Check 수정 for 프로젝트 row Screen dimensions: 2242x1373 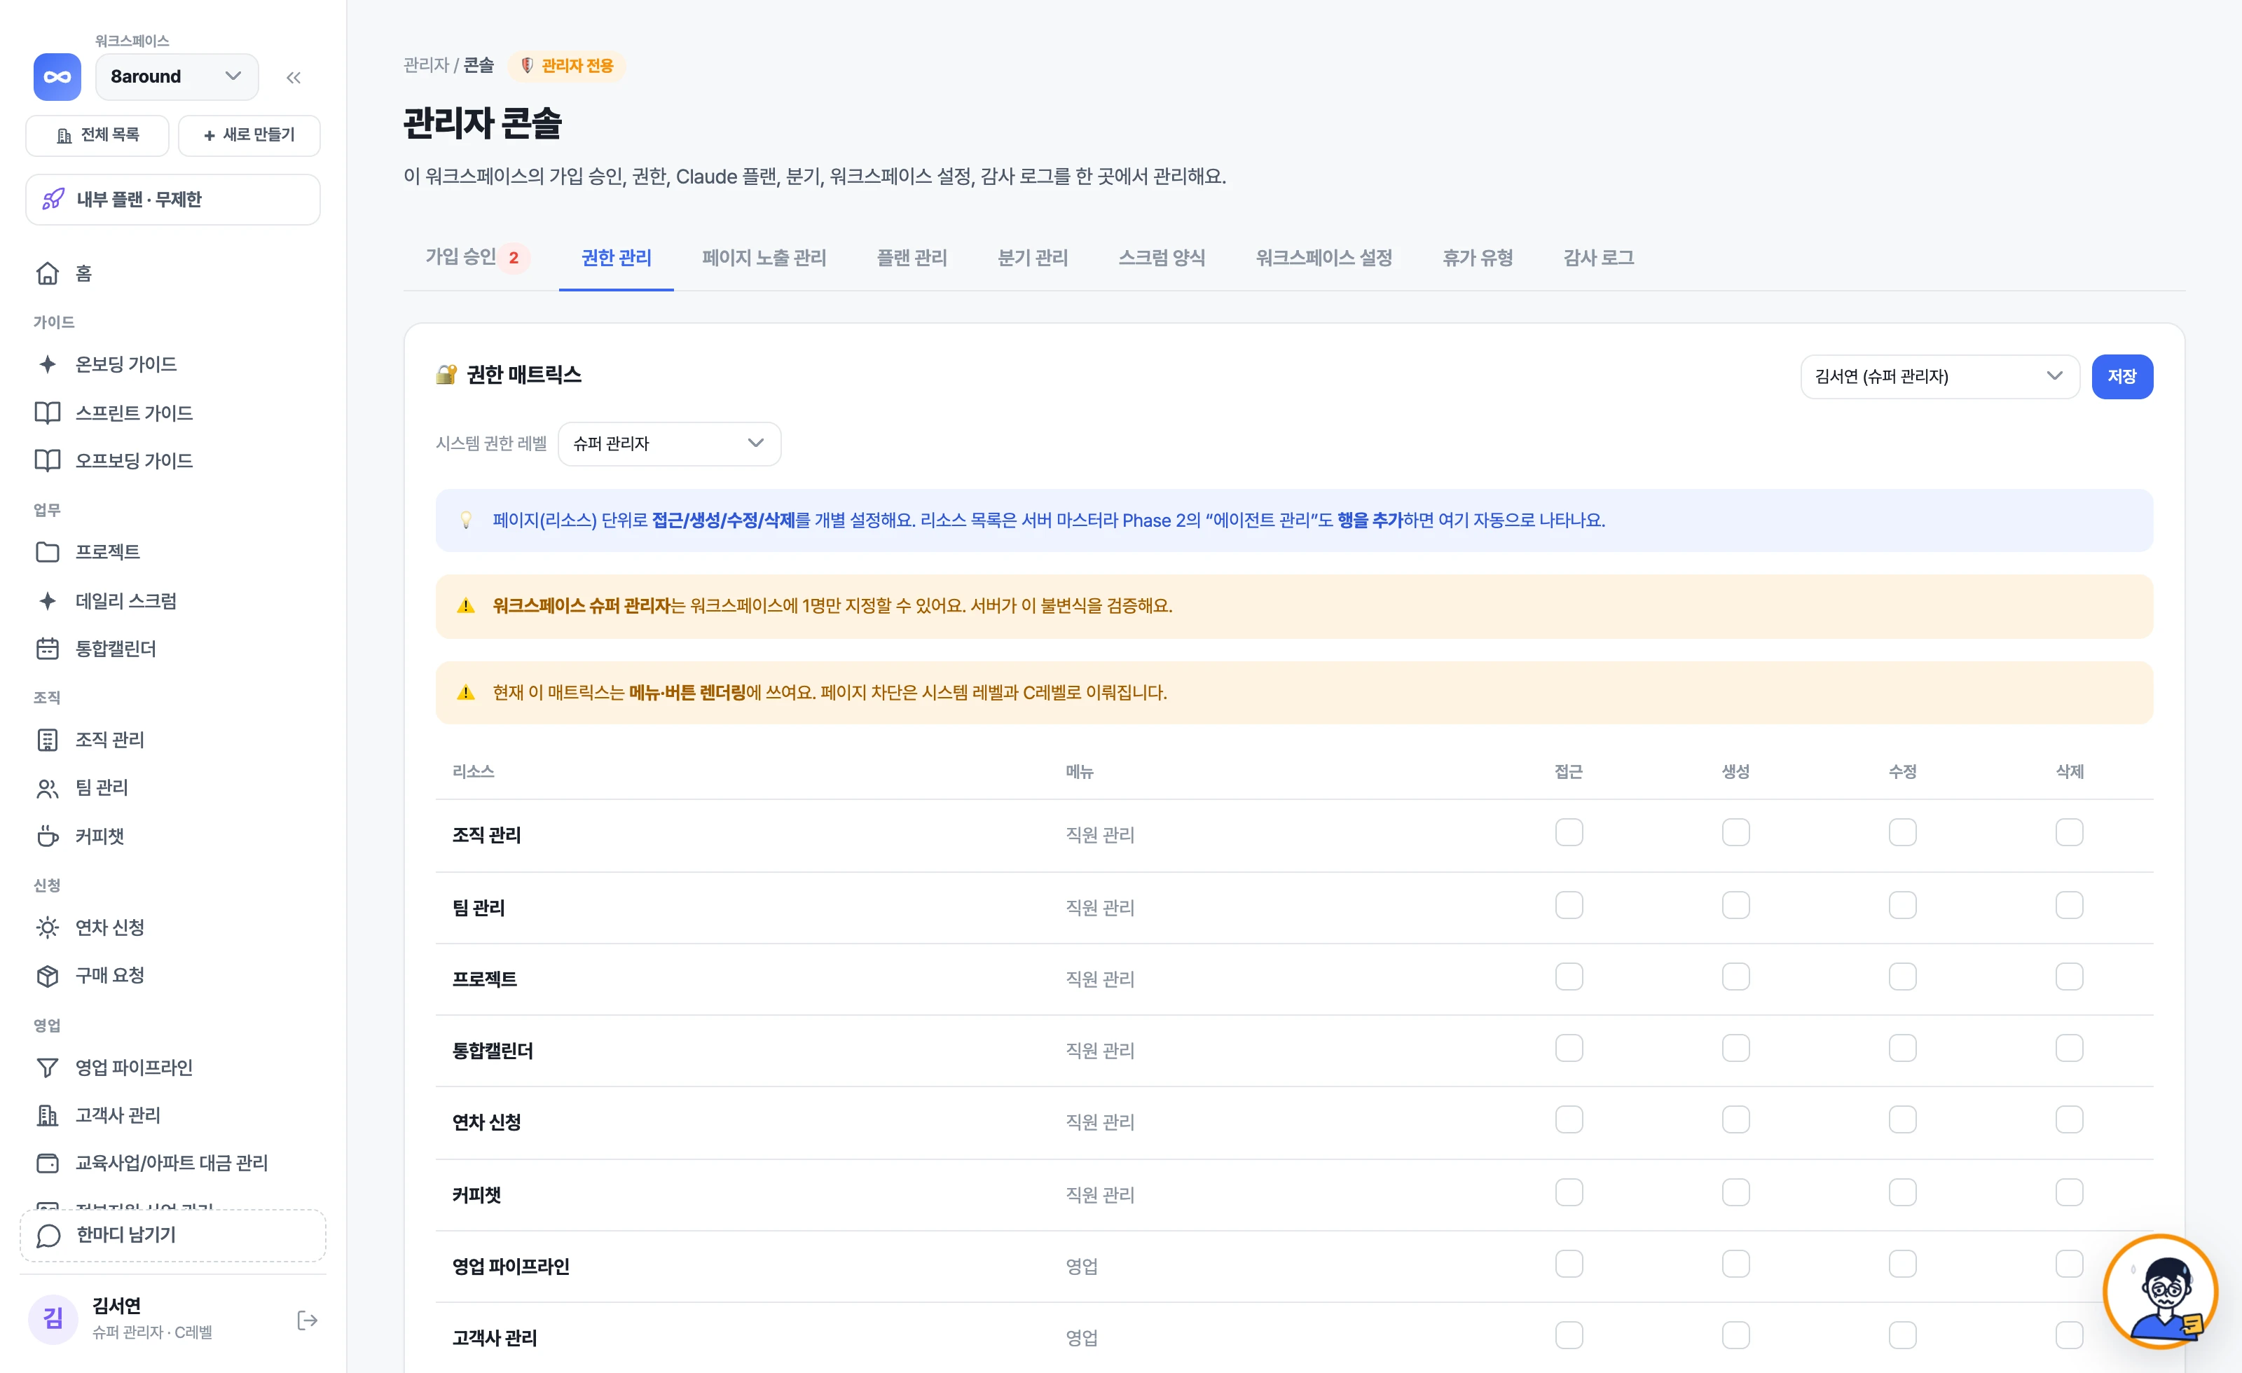(1901, 977)
